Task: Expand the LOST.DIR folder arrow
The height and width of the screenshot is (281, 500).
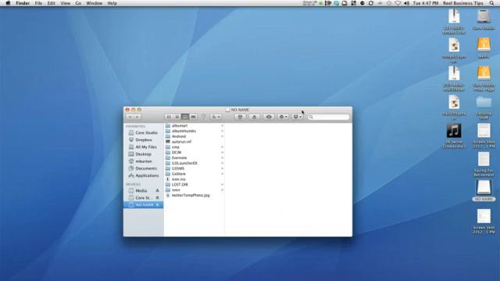Action: 222,184
